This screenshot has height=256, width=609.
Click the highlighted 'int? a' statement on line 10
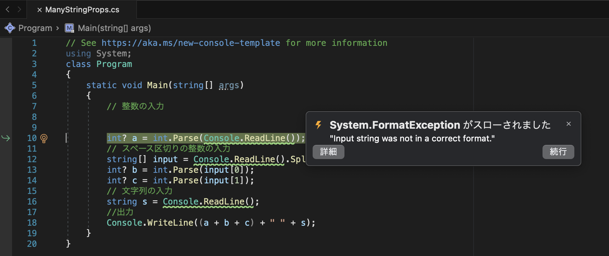click(206, 138)
